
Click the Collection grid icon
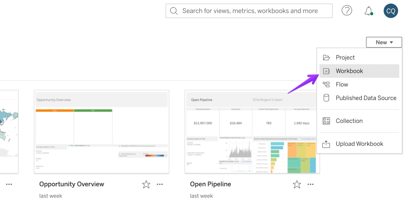coord(326,121)
